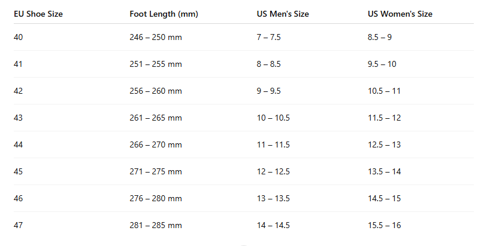Image resolution: width=484 pixels, height=246 pixels.
Task: Click the 256 – 260 mm foot length cell
Action: click(156, 91)
